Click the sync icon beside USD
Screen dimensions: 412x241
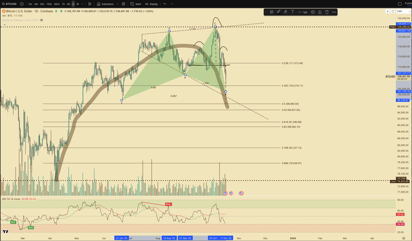pyautogui.click(x=393, y=11)
